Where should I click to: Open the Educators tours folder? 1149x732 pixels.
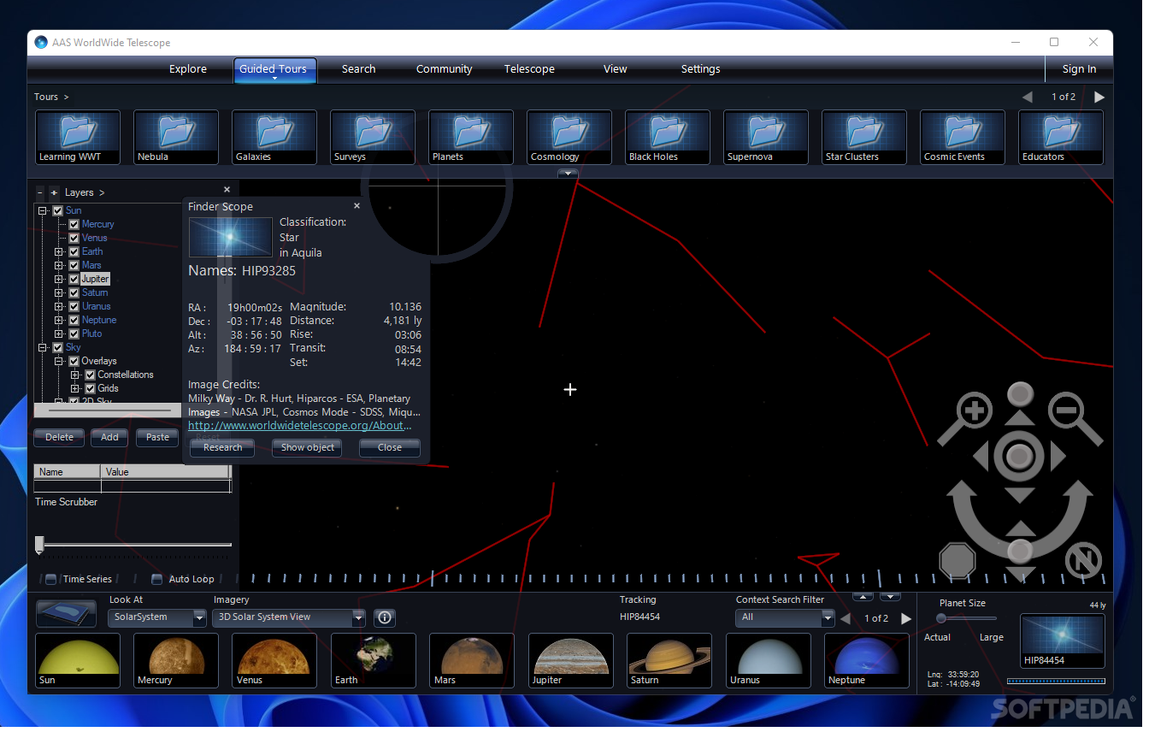1061,137
